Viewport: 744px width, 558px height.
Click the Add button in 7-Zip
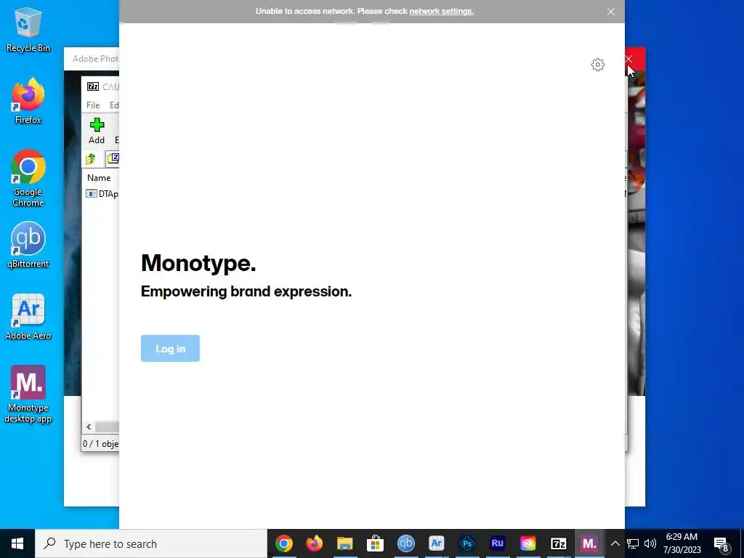[x=97, y=131]
